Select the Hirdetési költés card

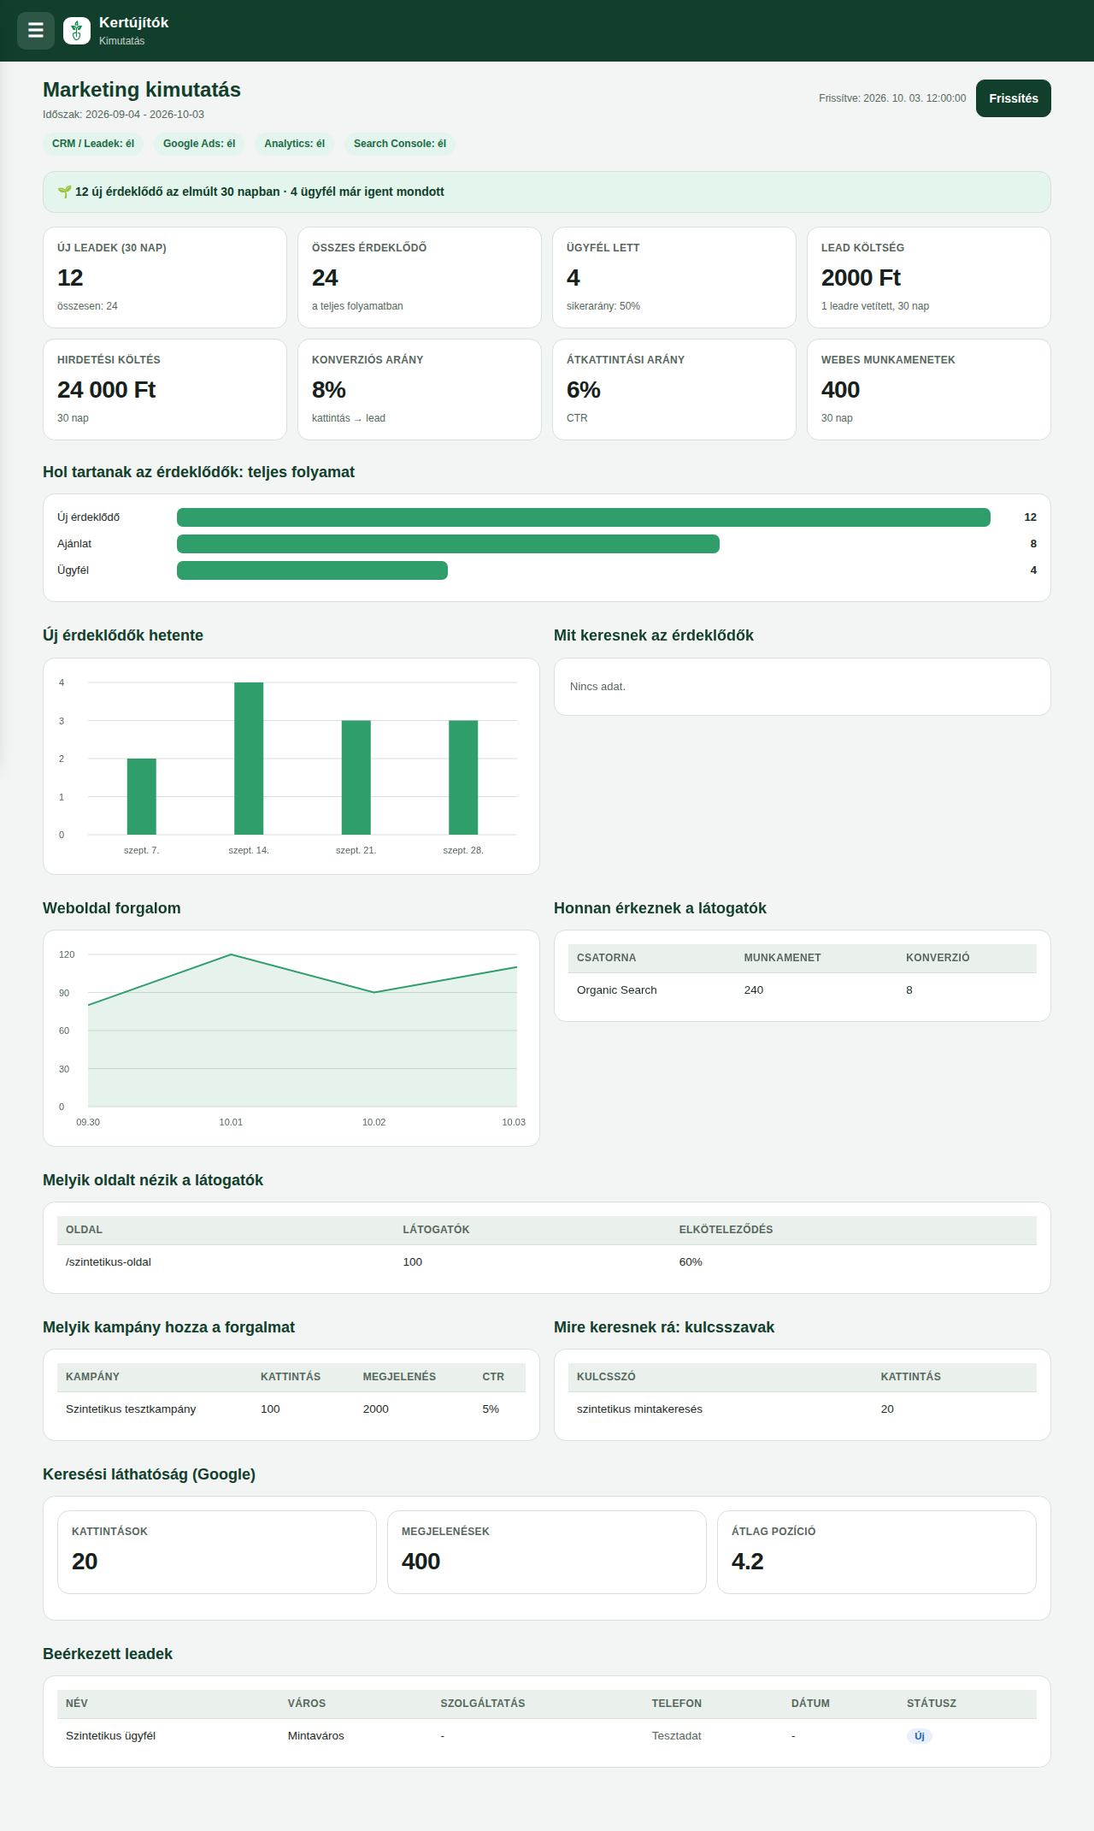click(165, 389)
